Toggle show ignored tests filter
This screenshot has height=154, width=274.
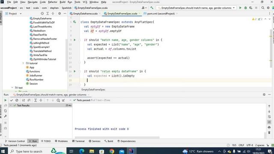point(17,100)
